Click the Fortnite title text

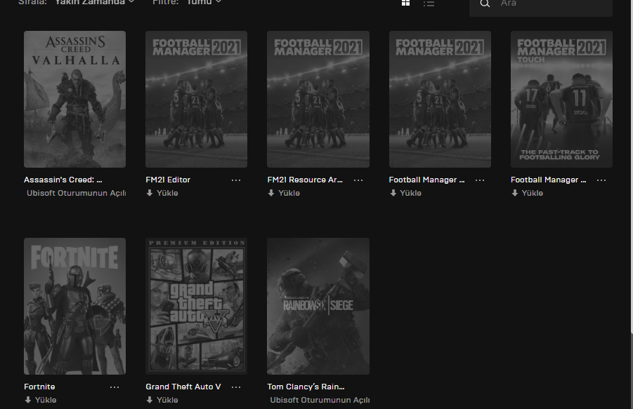39,387
